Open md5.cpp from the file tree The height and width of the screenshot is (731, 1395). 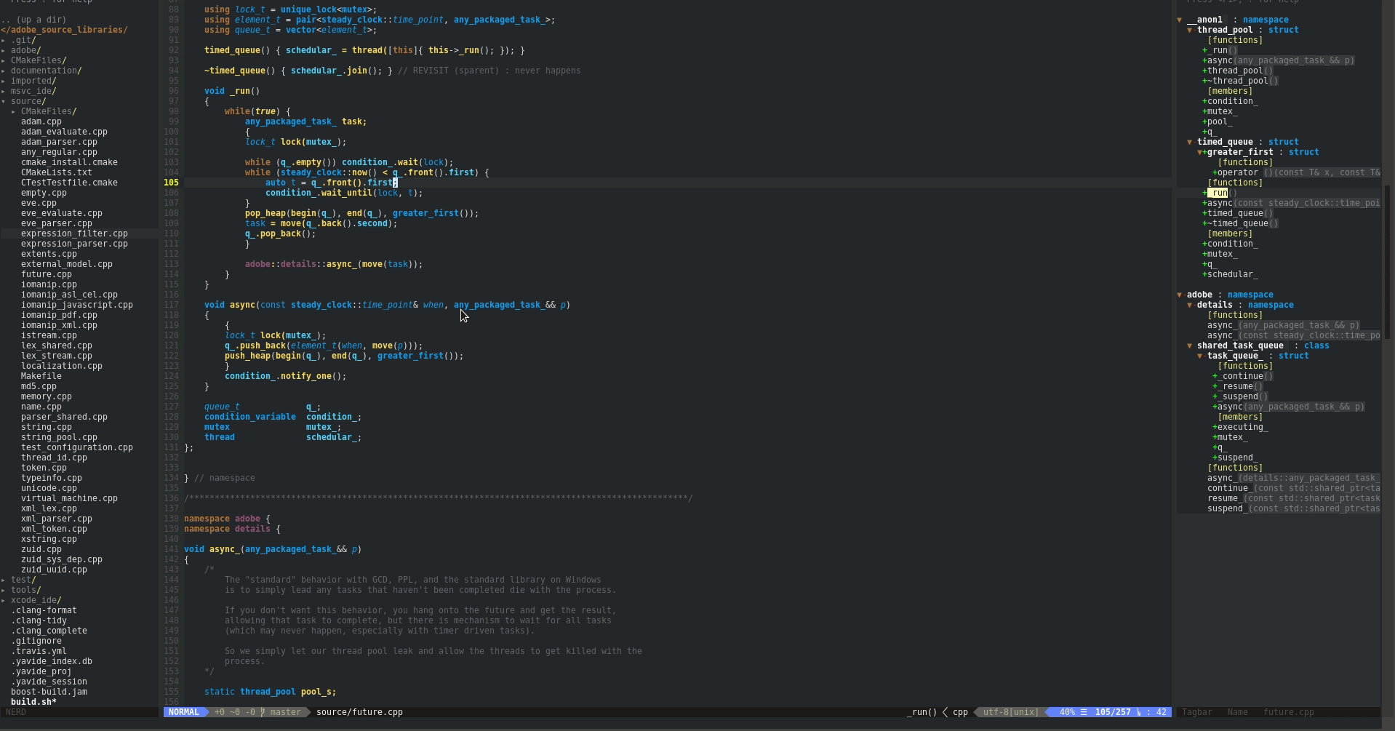39,386
